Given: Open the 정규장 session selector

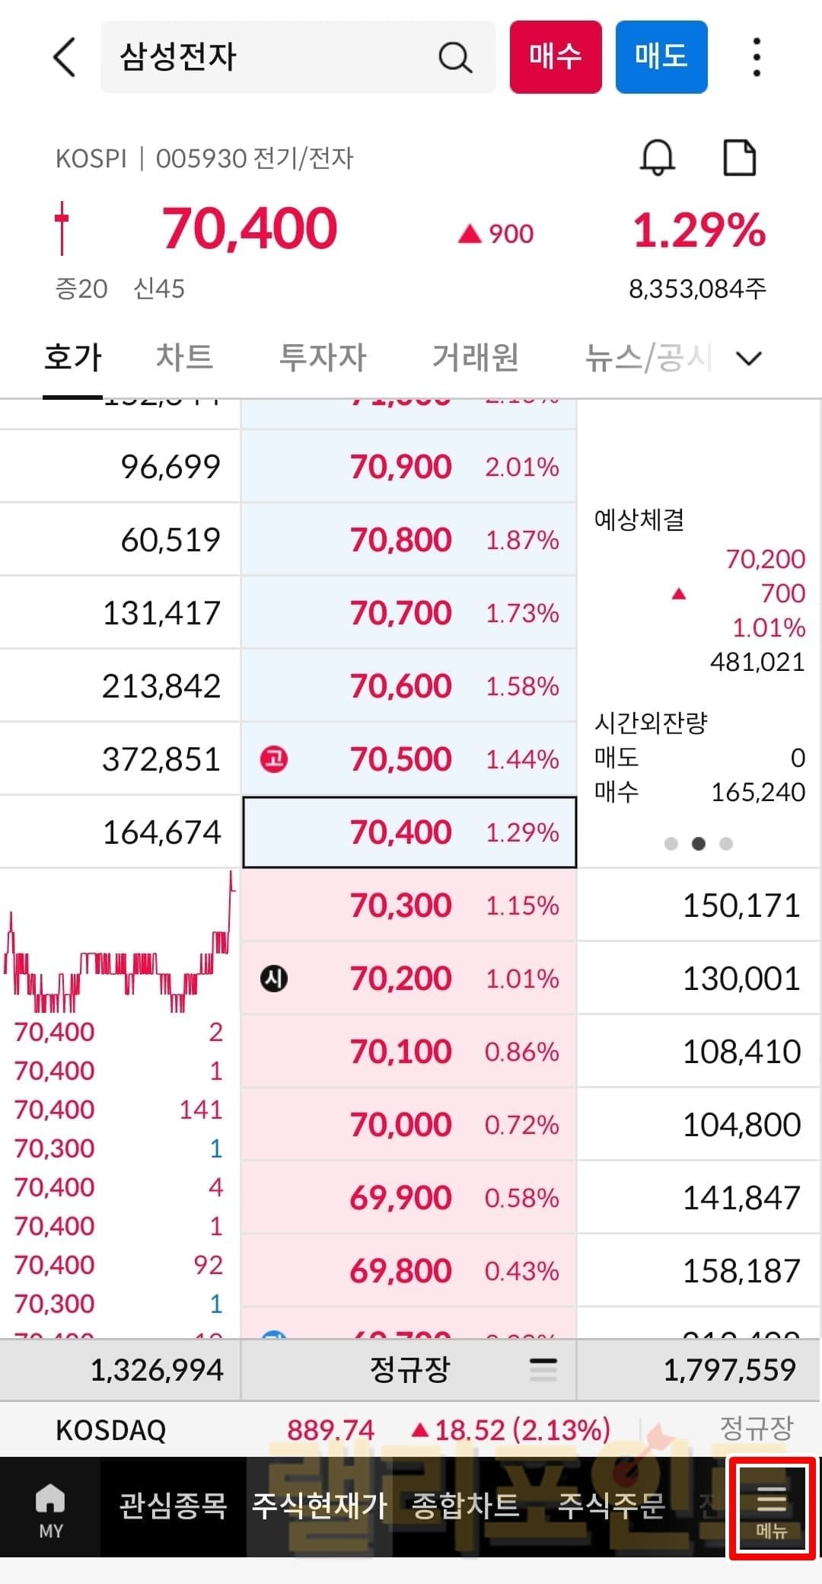Looking at the screenshot, I should 409,1370.
